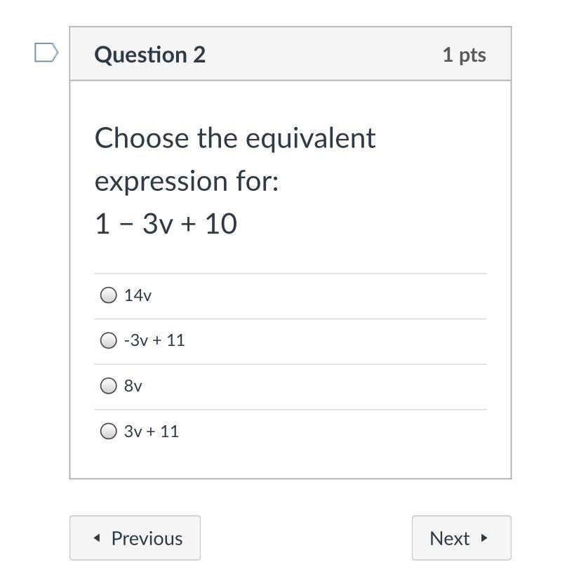Click the left arrow icon in Previous
Screen dimensions: 581x581
click(x=97, y=538)
